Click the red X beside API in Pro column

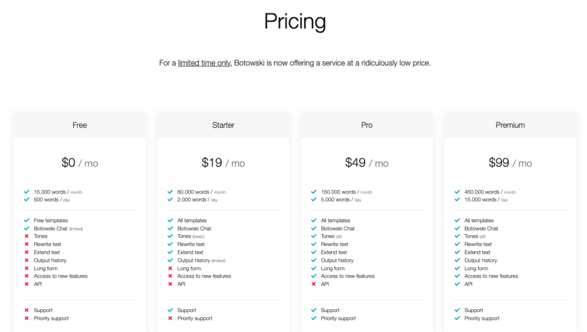pos(314,284)
